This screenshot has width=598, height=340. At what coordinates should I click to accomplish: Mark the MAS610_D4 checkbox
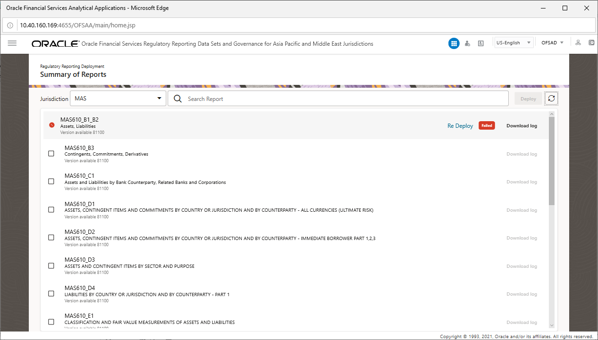coord(51,294)
